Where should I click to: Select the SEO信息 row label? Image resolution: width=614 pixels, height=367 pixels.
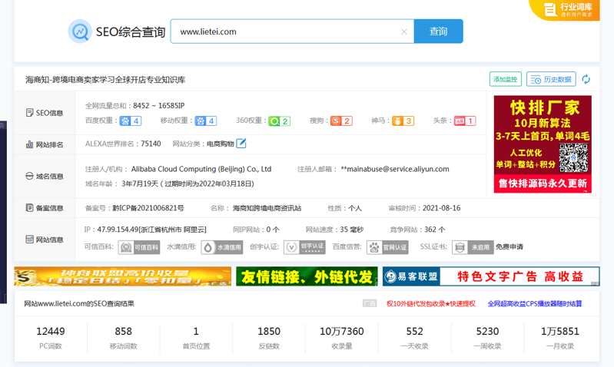pyautogui.click(x=45, y=113)
